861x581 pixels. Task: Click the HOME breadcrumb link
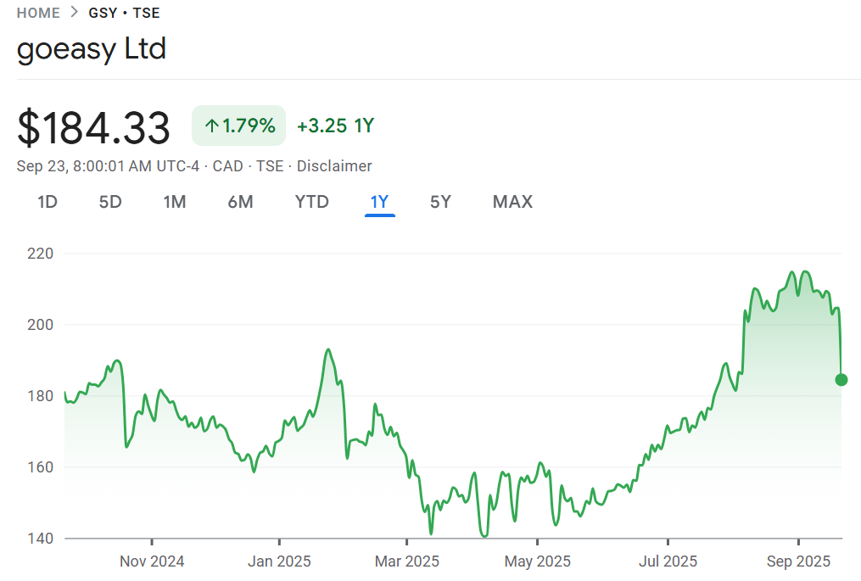pos(38,13)
